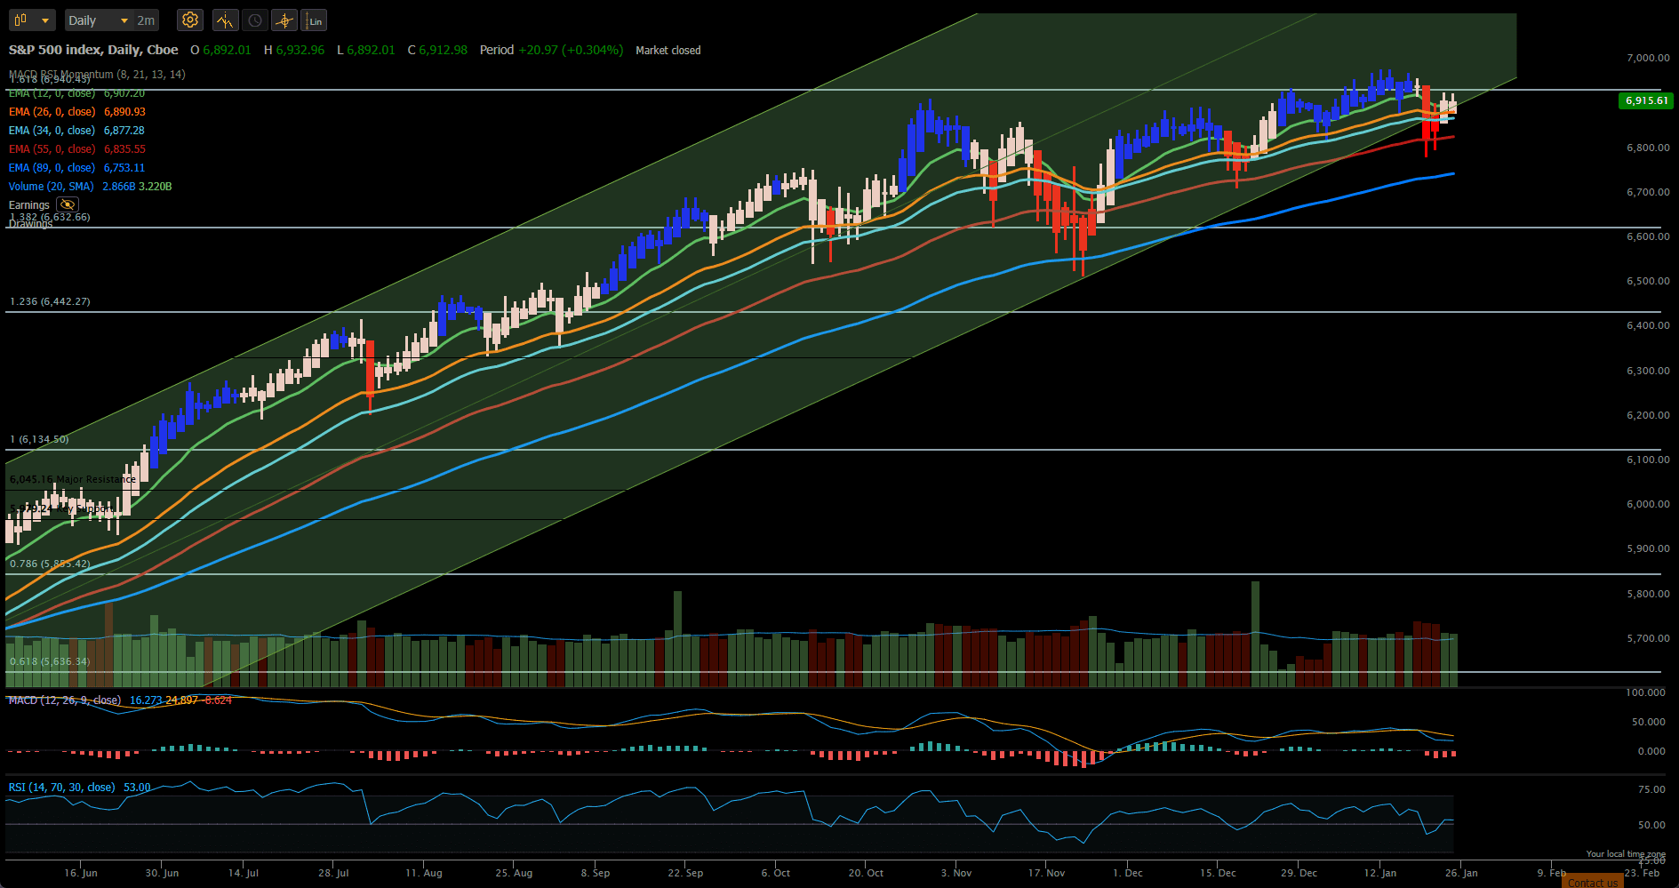Image resolution: width=1679 pixels, height=888 pixels.
Task: Open the indicators zigzag icon
Action: tap(225, 20)
